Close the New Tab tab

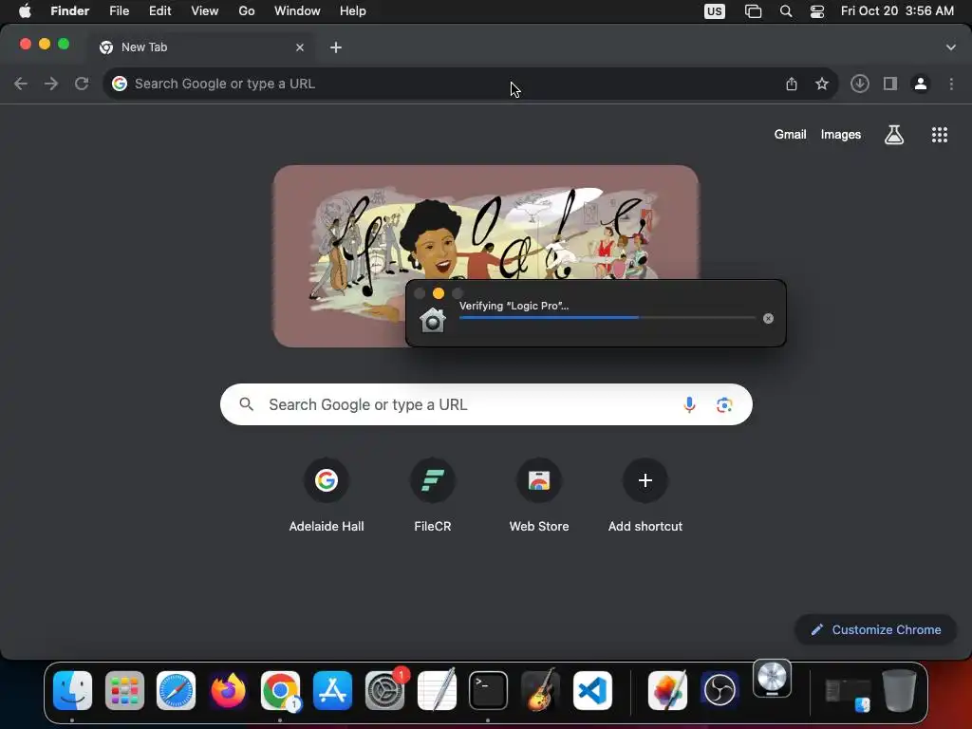point(300,47)
